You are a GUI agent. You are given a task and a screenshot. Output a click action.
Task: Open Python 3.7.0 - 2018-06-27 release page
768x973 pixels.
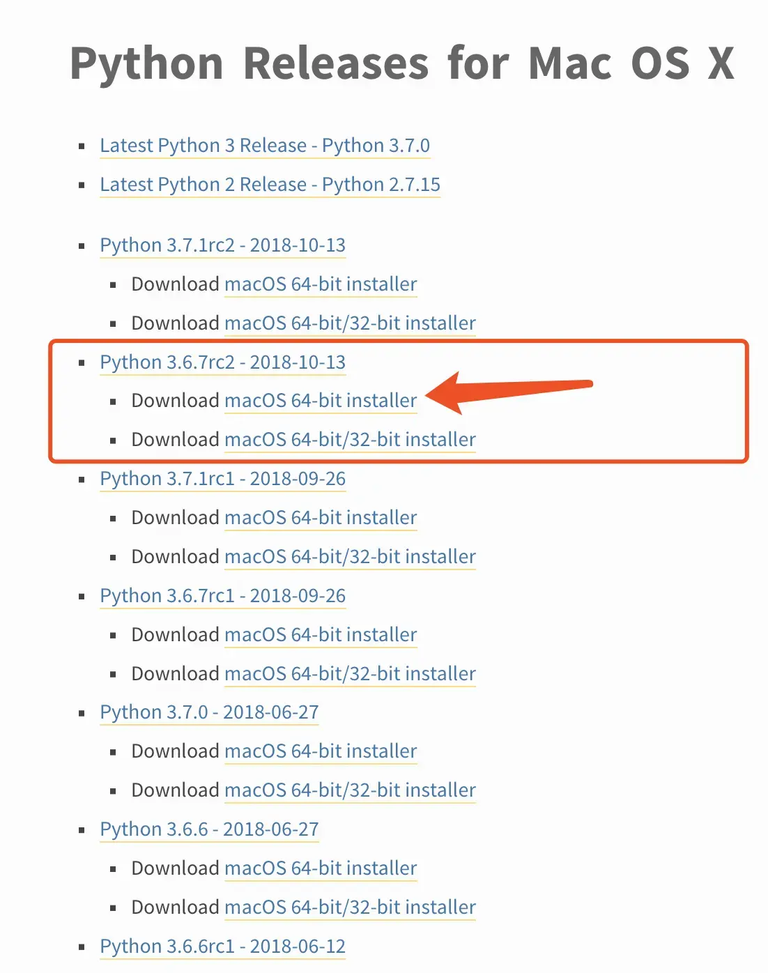click(x=209, y=712)
